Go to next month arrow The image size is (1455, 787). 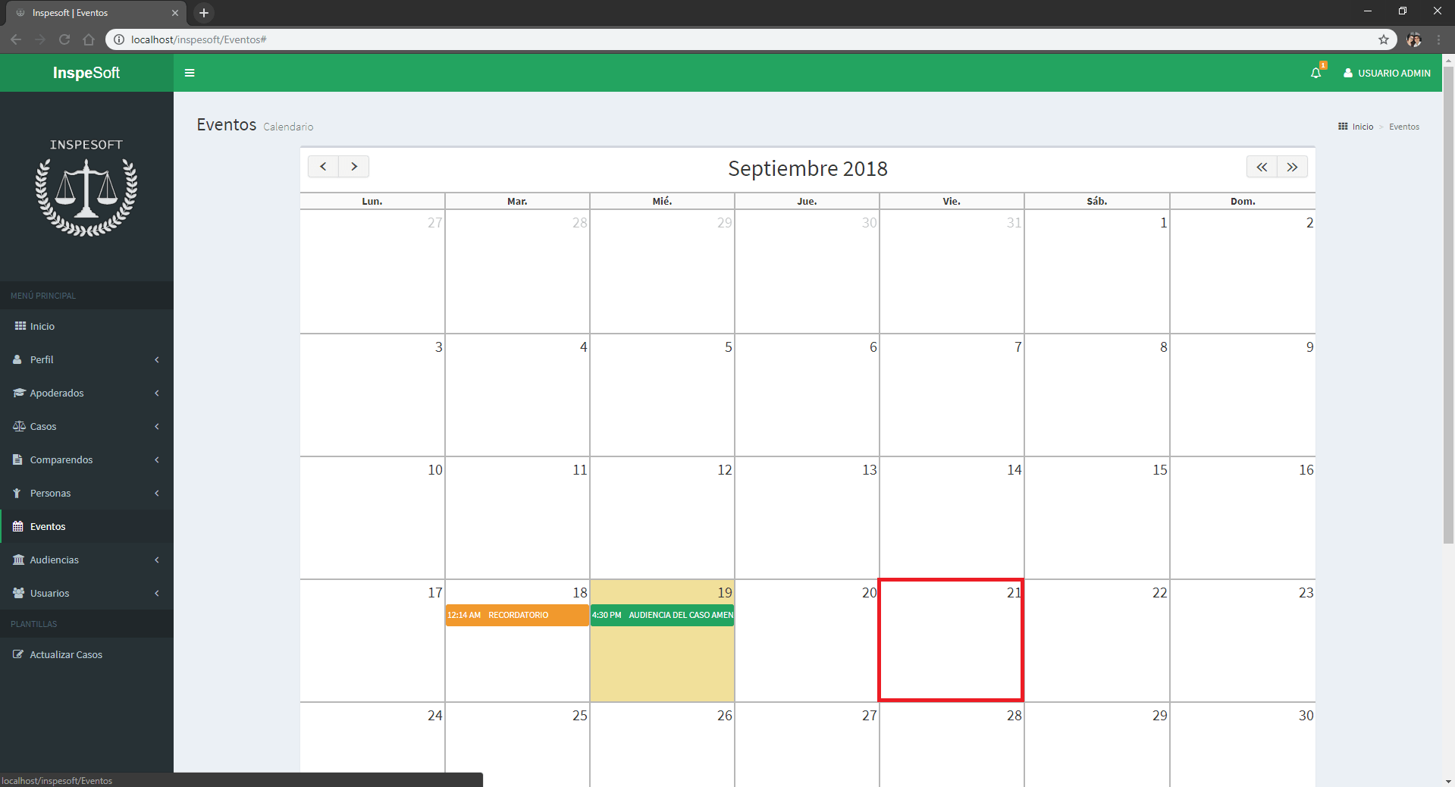[x=354, y=166]
